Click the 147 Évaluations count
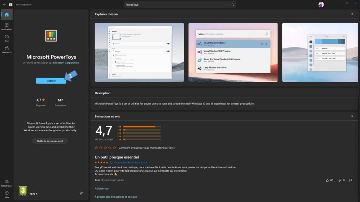The height and width of the screenshot is (202, 360). pos(60,102)
